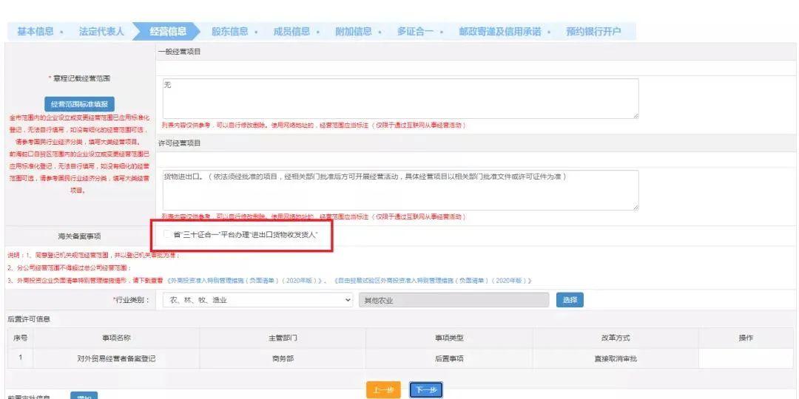799x399 pixels.
Task: Select the 成员信息 tab
Action: (291, 32)
